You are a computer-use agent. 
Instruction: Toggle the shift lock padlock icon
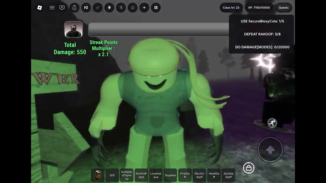(249, 168)
